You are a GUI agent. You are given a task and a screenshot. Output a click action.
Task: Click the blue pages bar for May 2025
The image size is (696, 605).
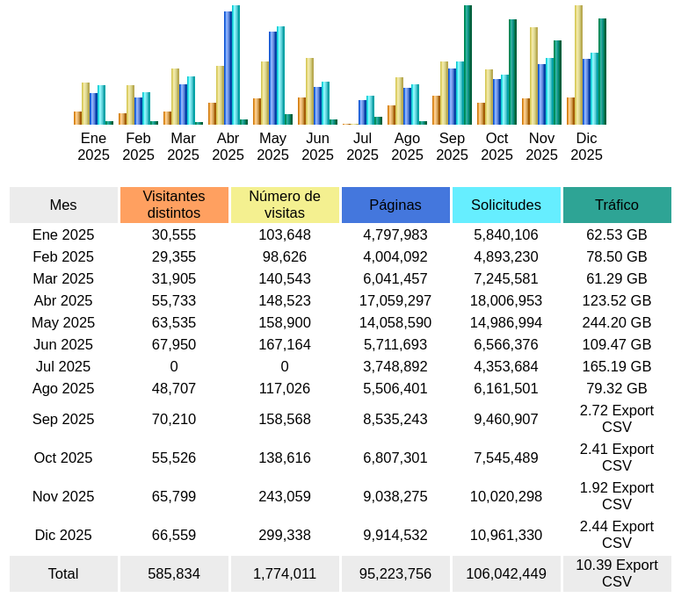(272, 78)
